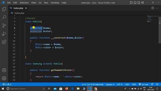Toggle secondary side bar layout button
This screenshot has height=91, width=161.
(x=139, y=3)
